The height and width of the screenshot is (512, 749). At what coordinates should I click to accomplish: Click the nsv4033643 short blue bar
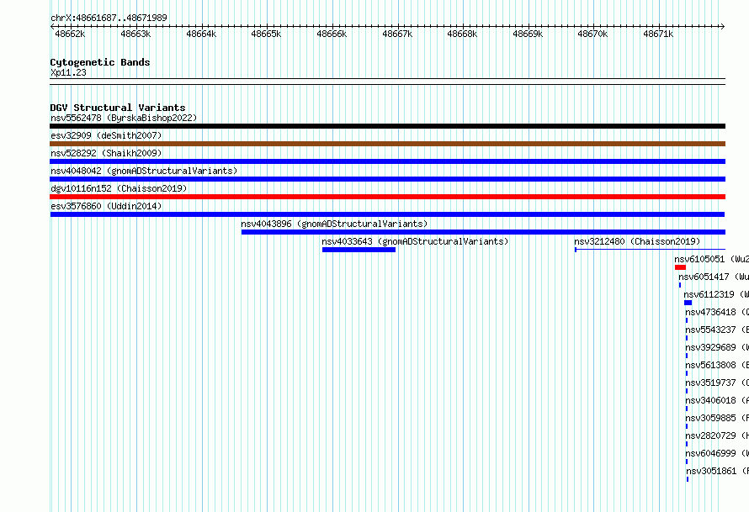(x=359, y=250)
